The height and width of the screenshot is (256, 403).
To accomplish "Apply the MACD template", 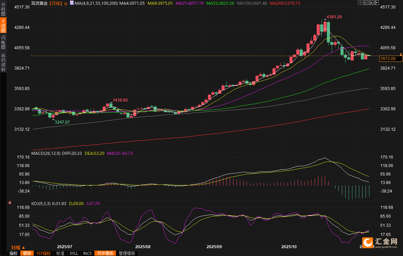I will [87, 253].
